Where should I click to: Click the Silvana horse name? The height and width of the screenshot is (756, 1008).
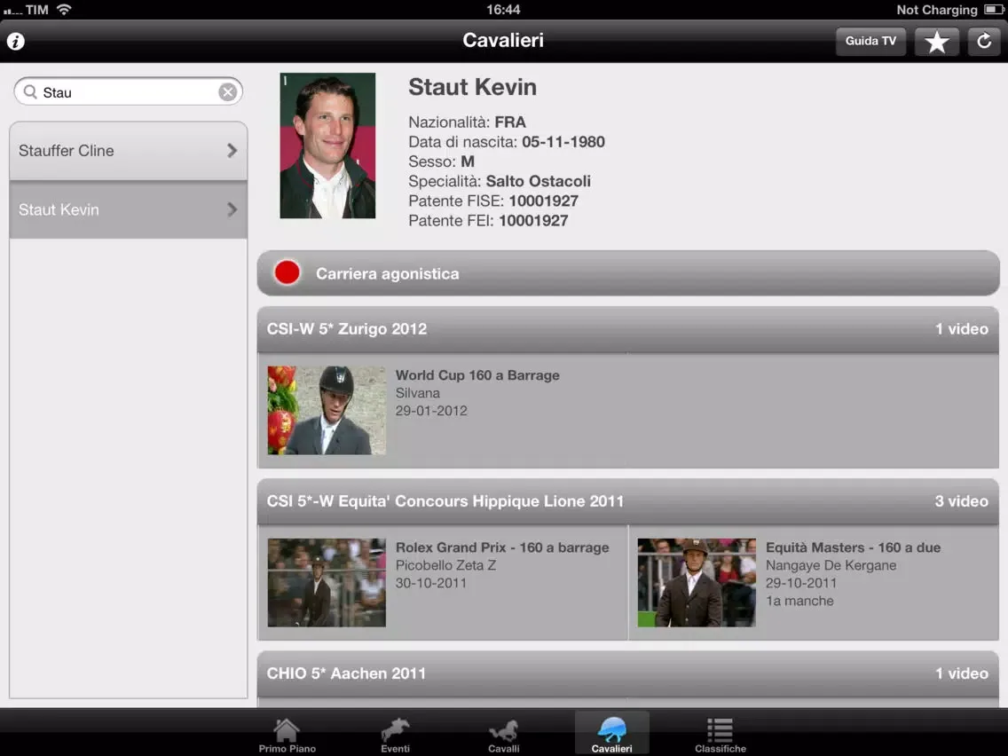point(418,393)
